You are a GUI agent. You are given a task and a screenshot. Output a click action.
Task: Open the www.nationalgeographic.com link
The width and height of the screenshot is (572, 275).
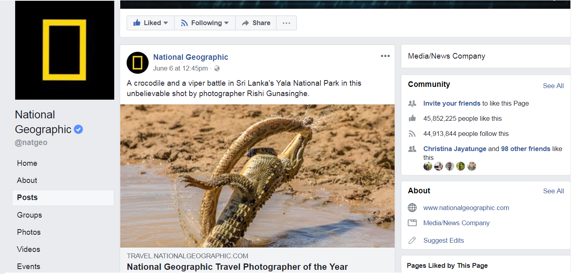466,208
